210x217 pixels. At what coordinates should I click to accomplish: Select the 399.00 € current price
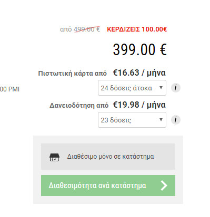point(139,49)
